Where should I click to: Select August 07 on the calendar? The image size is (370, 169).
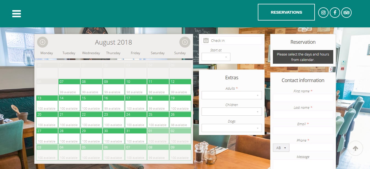69,87
